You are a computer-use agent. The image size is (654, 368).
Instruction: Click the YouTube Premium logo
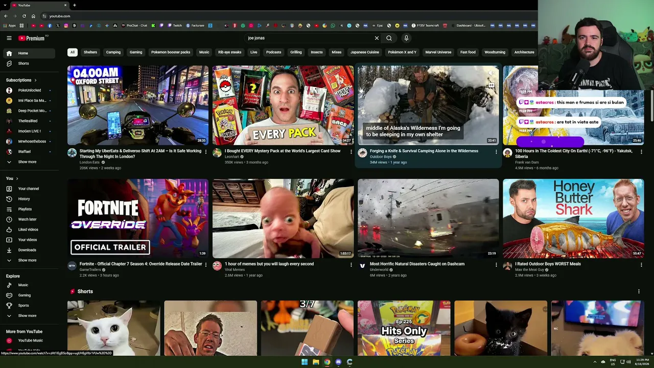[32, 38]
